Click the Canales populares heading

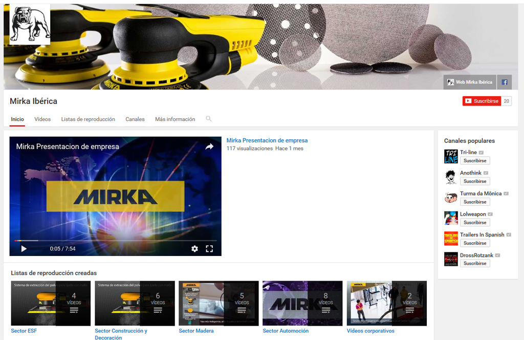click(469, 141)
